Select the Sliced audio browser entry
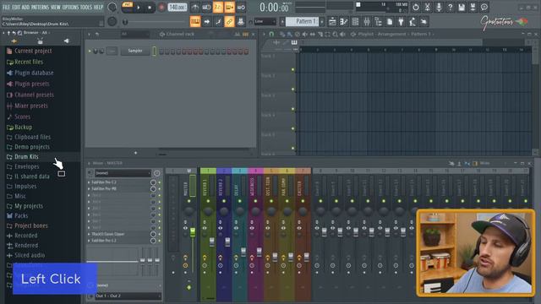541x304 pixels. pos(30,255)
